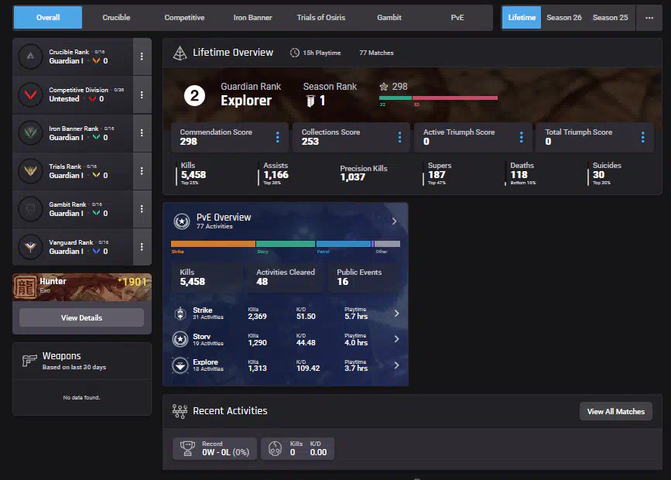Expand the Story row chevron
The width and height of the screenshot is (671, 480).
pos(396,339)
